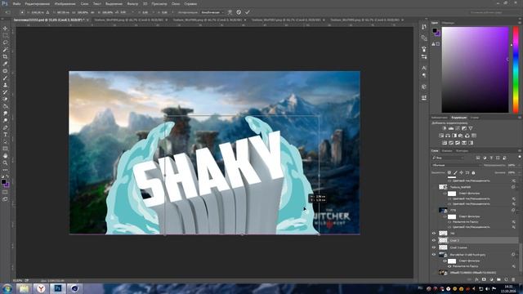Click the foreground color swatch in toolbox
This screenshot has width=523, height=294.
point(3,181)
